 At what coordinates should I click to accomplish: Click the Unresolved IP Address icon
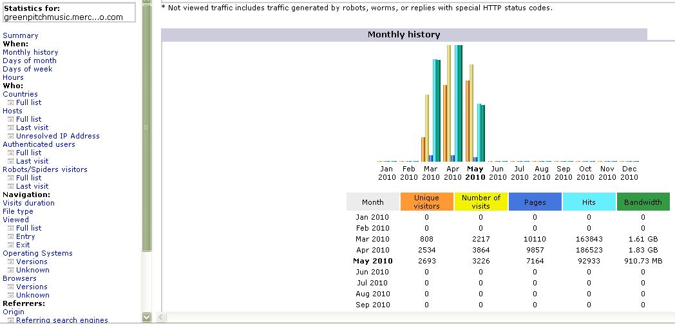[x=11, y=136]
